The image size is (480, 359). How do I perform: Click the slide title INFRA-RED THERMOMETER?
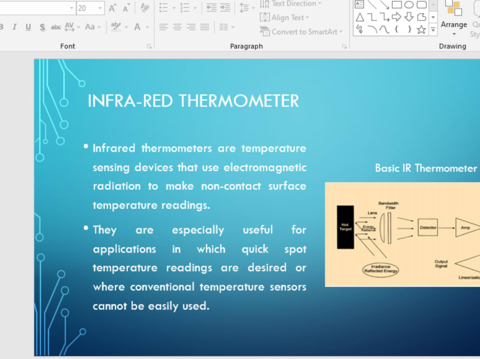193,101
